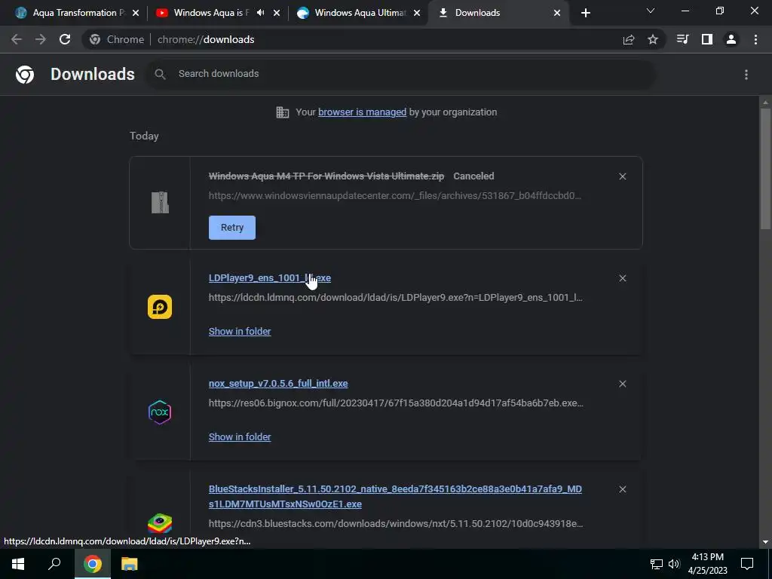Click the search magnifier icon in Downloads
The image size is (772, 579).
tap(160, 74)
